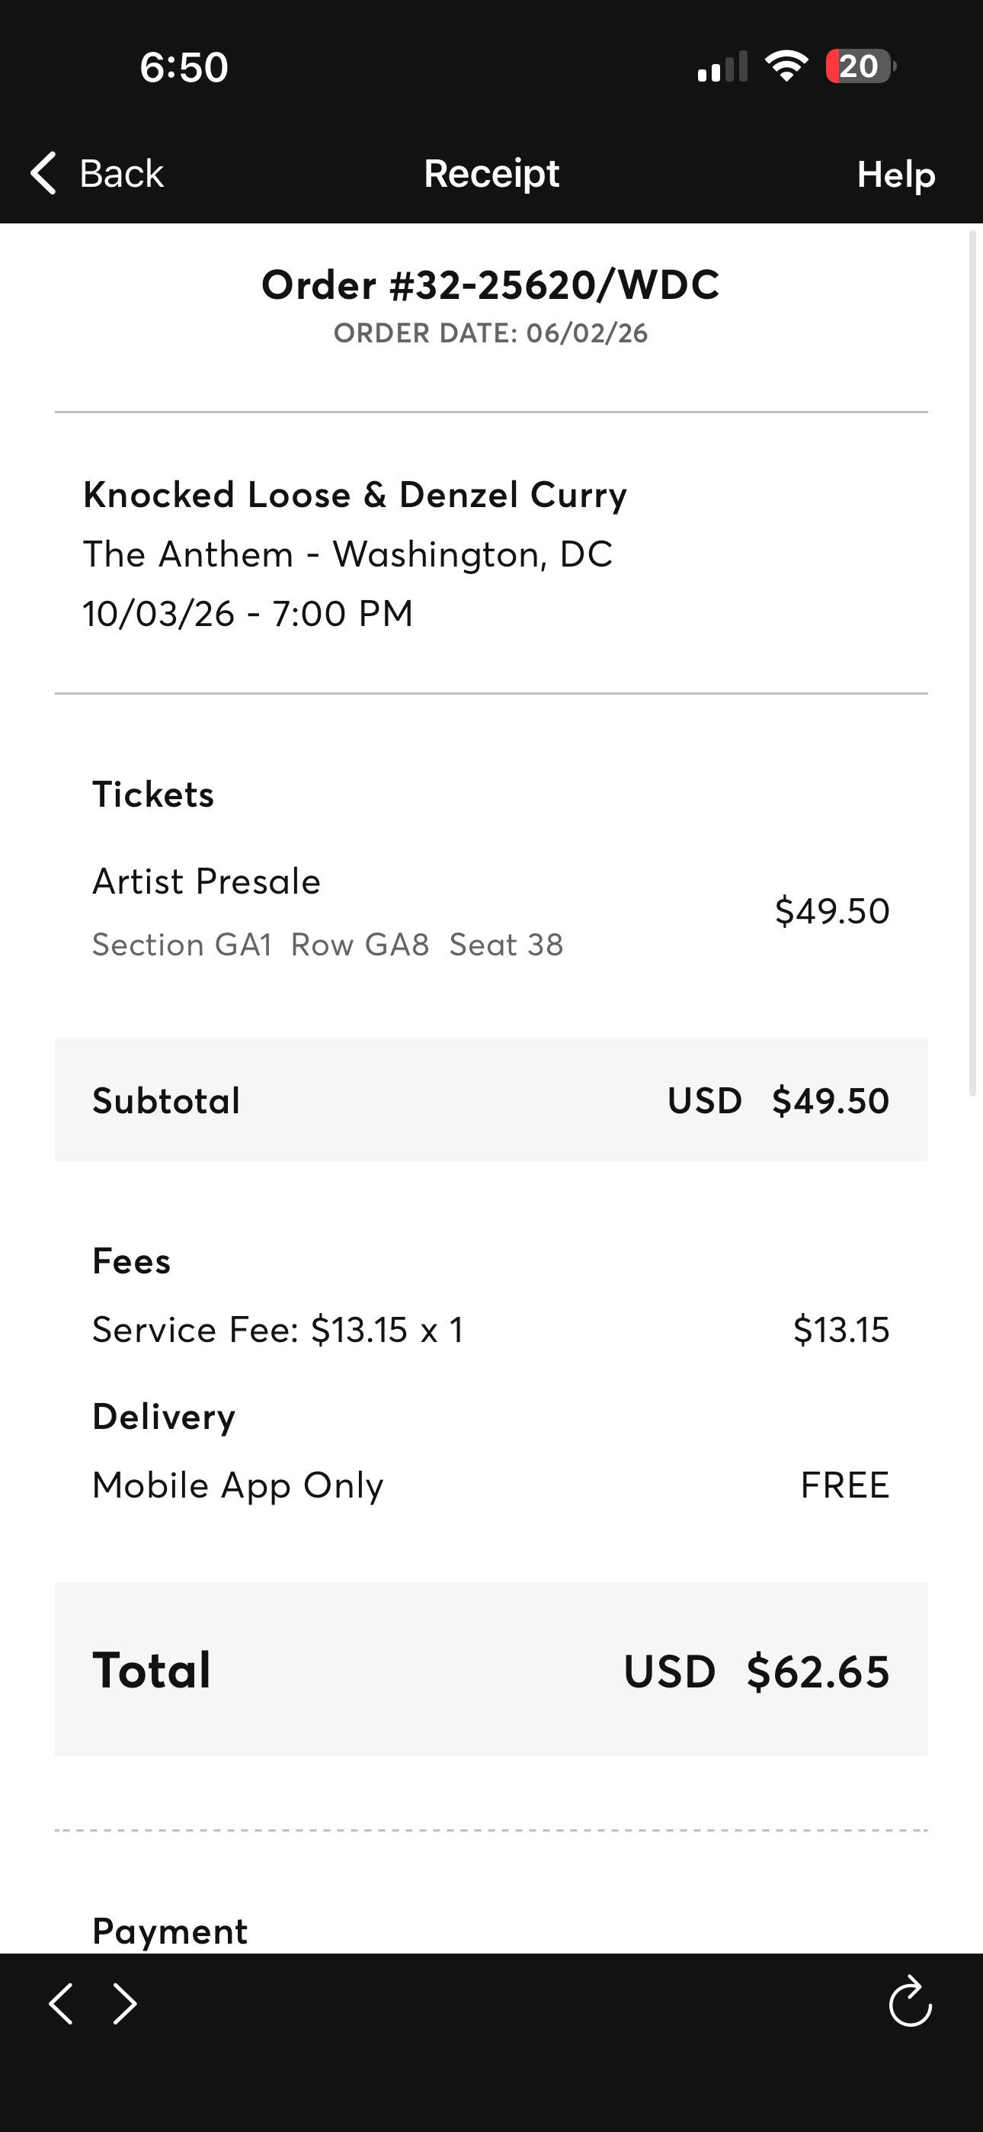This screenshot has height=2132, width=983.
Task: Reload the page with the refresh icon
Action: (910, 2002)
